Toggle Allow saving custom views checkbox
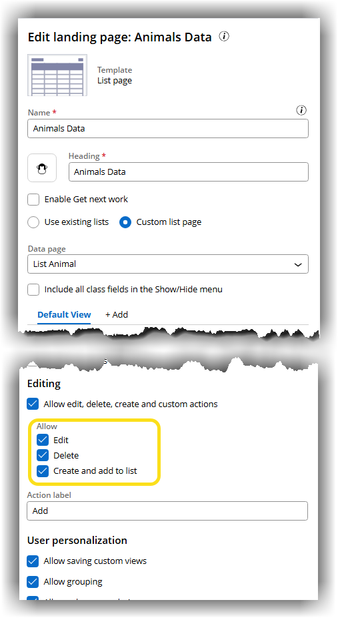 point(33,561)
